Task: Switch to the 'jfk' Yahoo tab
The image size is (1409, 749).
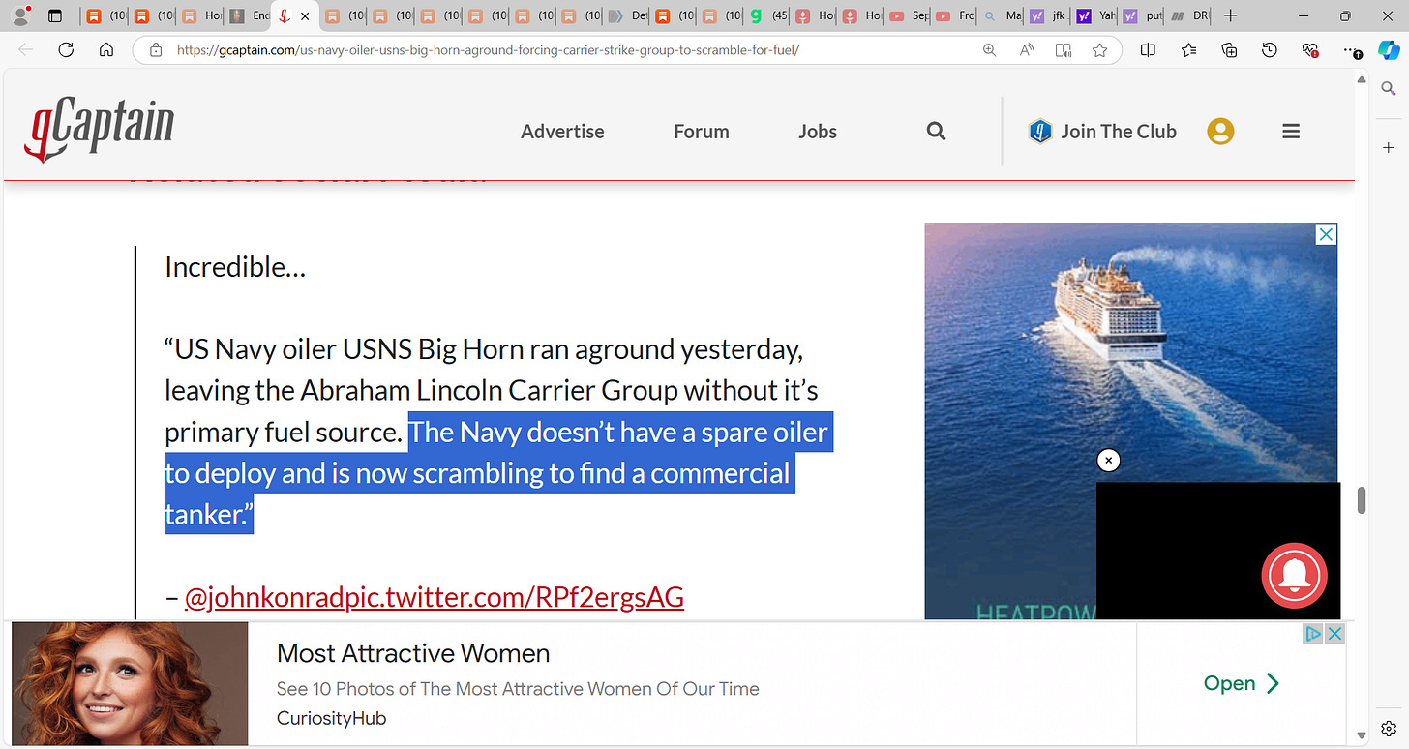Action: pos(1049,16)
